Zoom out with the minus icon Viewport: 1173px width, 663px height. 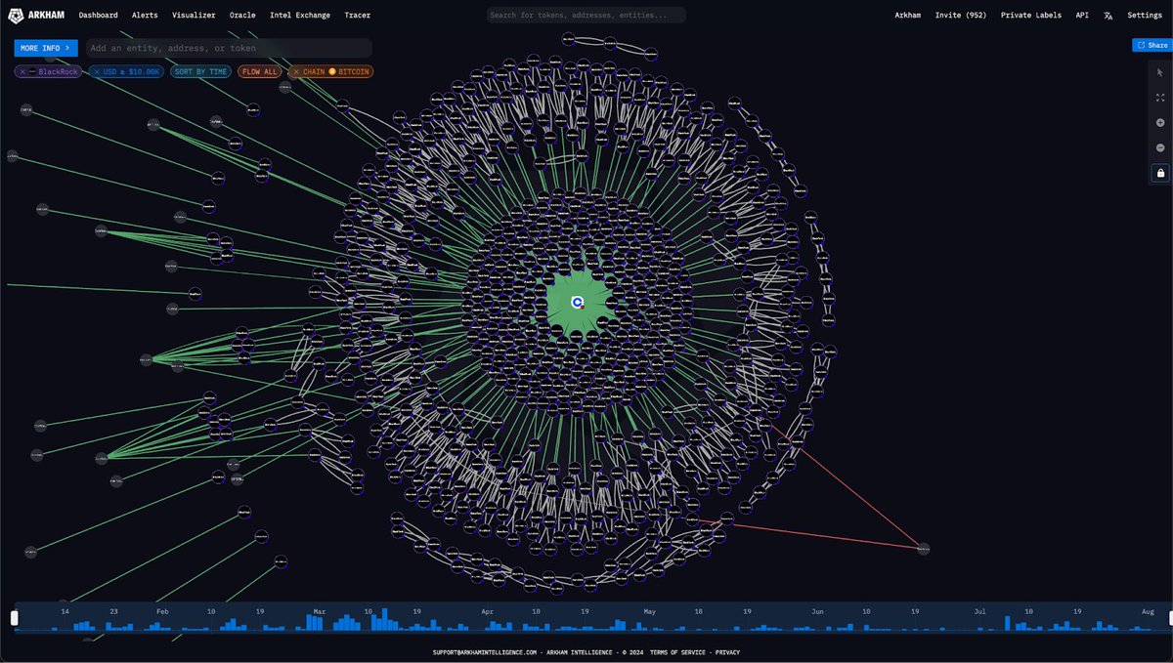pyautogui.click(x=1160, y=147)
